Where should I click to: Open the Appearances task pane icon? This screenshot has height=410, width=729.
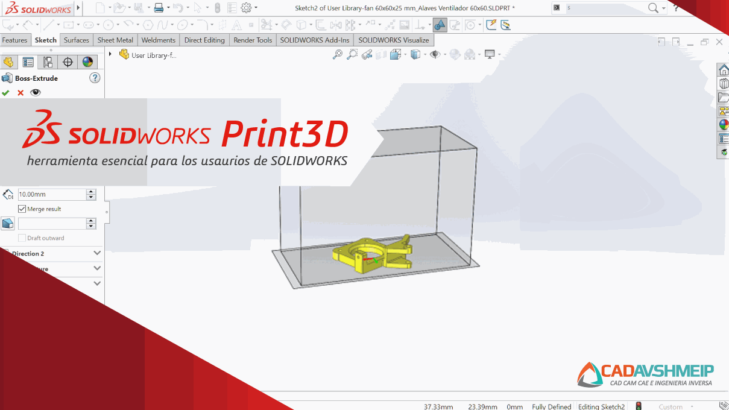click(x=724, y=125)
